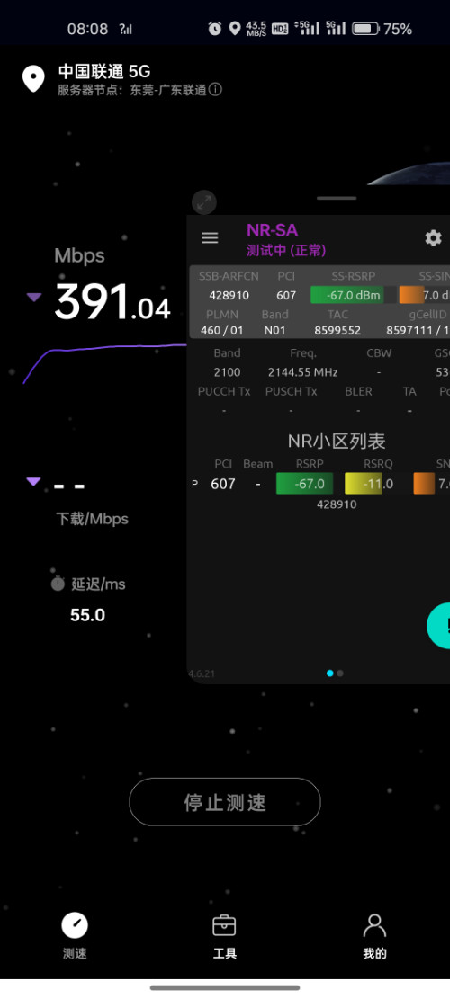Open server node info icon

[x=215, y=90]
